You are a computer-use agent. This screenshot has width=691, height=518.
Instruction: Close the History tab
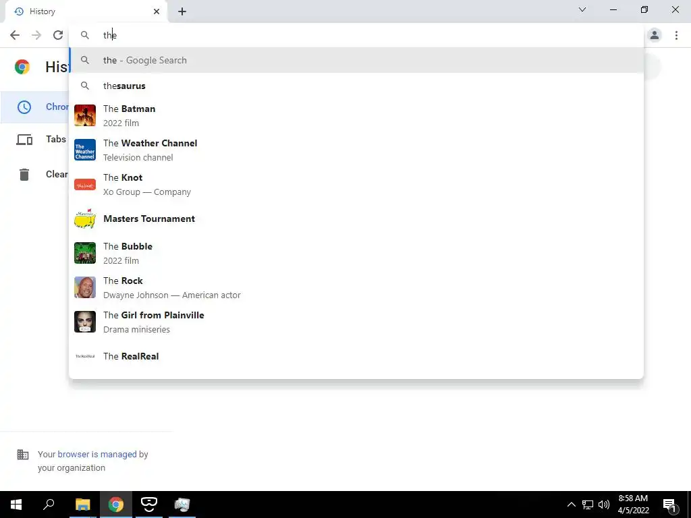click(157, 12)
